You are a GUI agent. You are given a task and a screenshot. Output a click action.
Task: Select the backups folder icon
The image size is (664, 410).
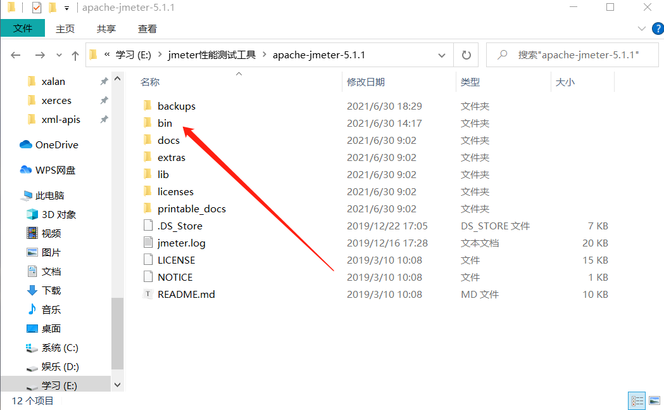tap(147, 106)
